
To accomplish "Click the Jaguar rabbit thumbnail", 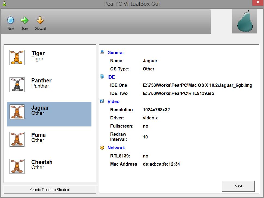I will click(17, 112).
